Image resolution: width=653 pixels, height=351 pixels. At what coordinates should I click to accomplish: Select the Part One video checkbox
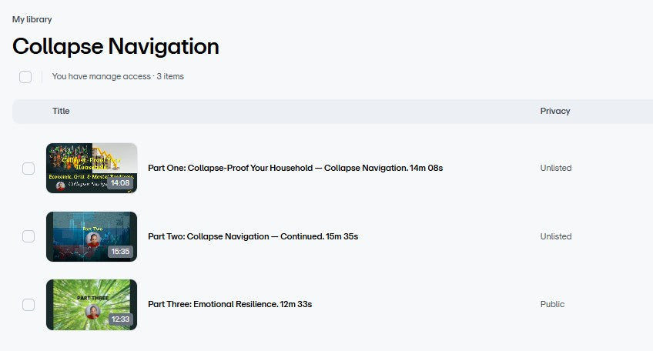[x=28, y=168]
